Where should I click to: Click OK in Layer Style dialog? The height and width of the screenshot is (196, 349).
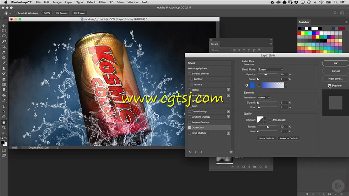335,63
